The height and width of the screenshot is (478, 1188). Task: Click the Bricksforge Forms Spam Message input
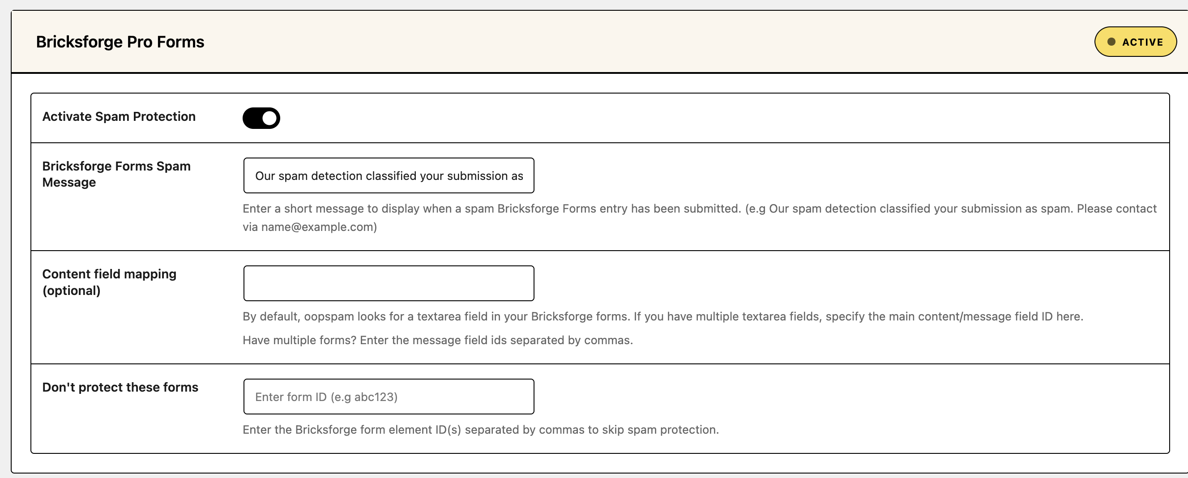pos(389,175)
